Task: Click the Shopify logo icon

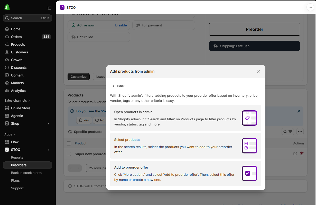Action: tap(7, 7)
